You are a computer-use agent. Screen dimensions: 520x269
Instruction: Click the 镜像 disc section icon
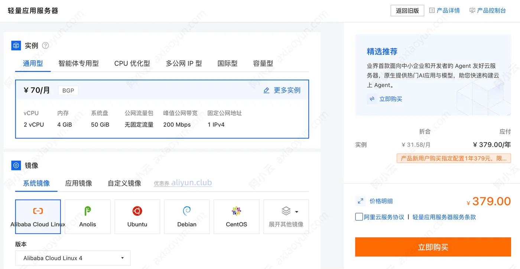(x=16, y=166)
